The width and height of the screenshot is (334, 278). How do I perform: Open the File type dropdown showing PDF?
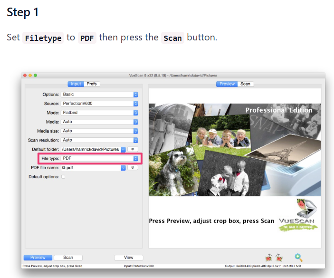click(99, 159)
